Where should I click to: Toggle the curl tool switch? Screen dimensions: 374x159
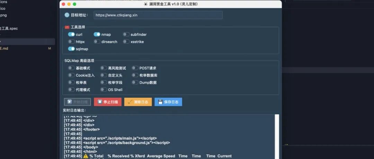click(x=71, y=35)
